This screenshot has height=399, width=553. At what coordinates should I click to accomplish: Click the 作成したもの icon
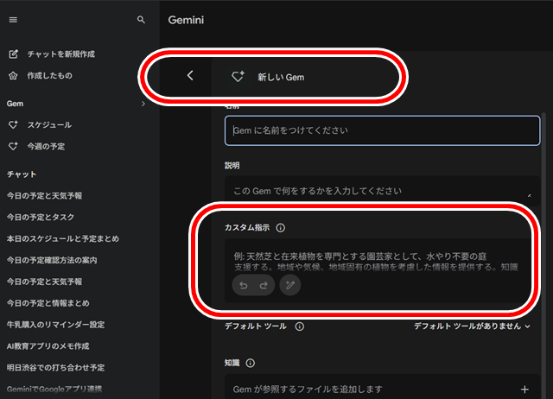[x=13, y=75]
